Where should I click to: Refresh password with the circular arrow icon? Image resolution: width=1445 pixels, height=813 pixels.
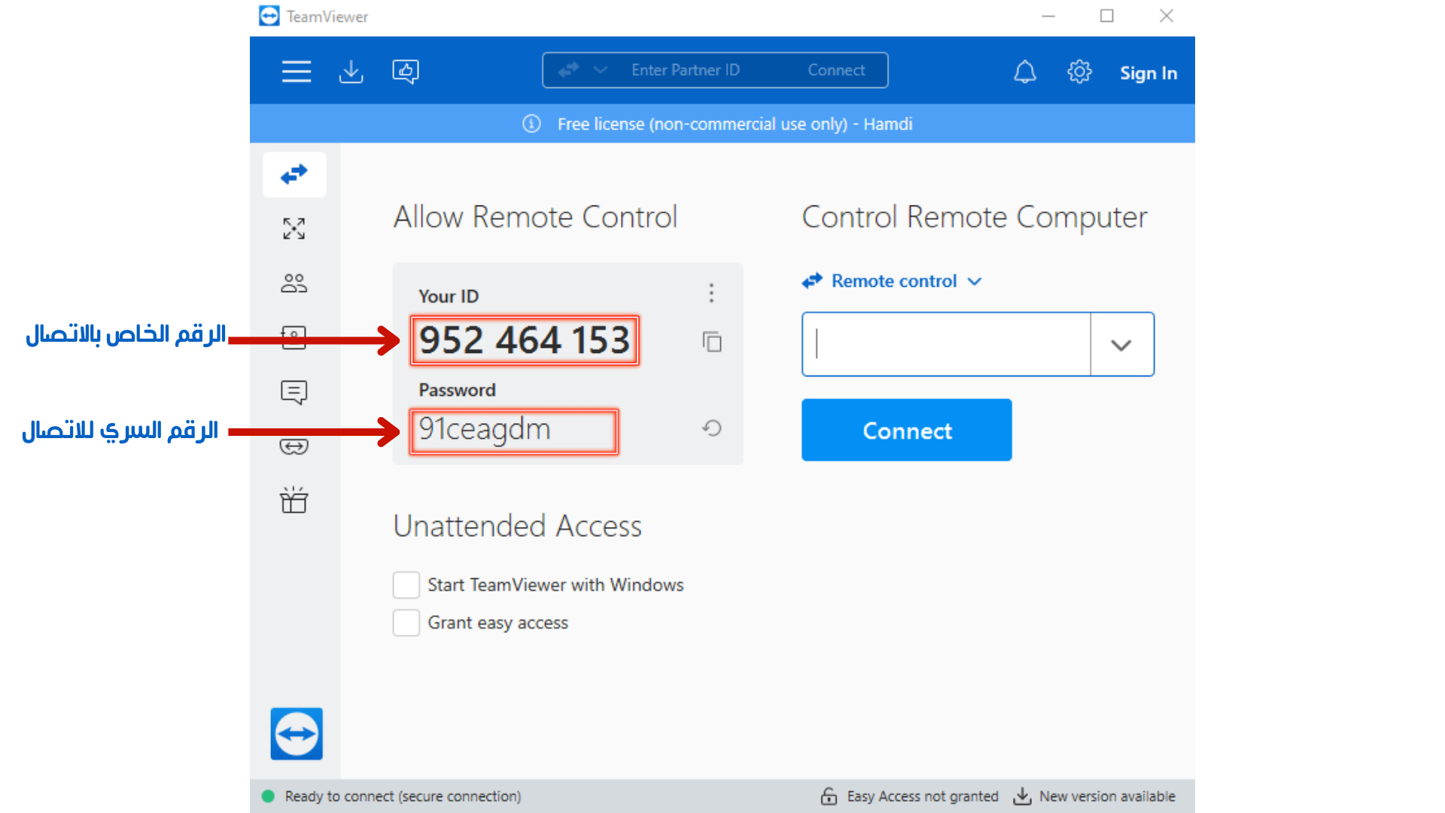point(712,428)
